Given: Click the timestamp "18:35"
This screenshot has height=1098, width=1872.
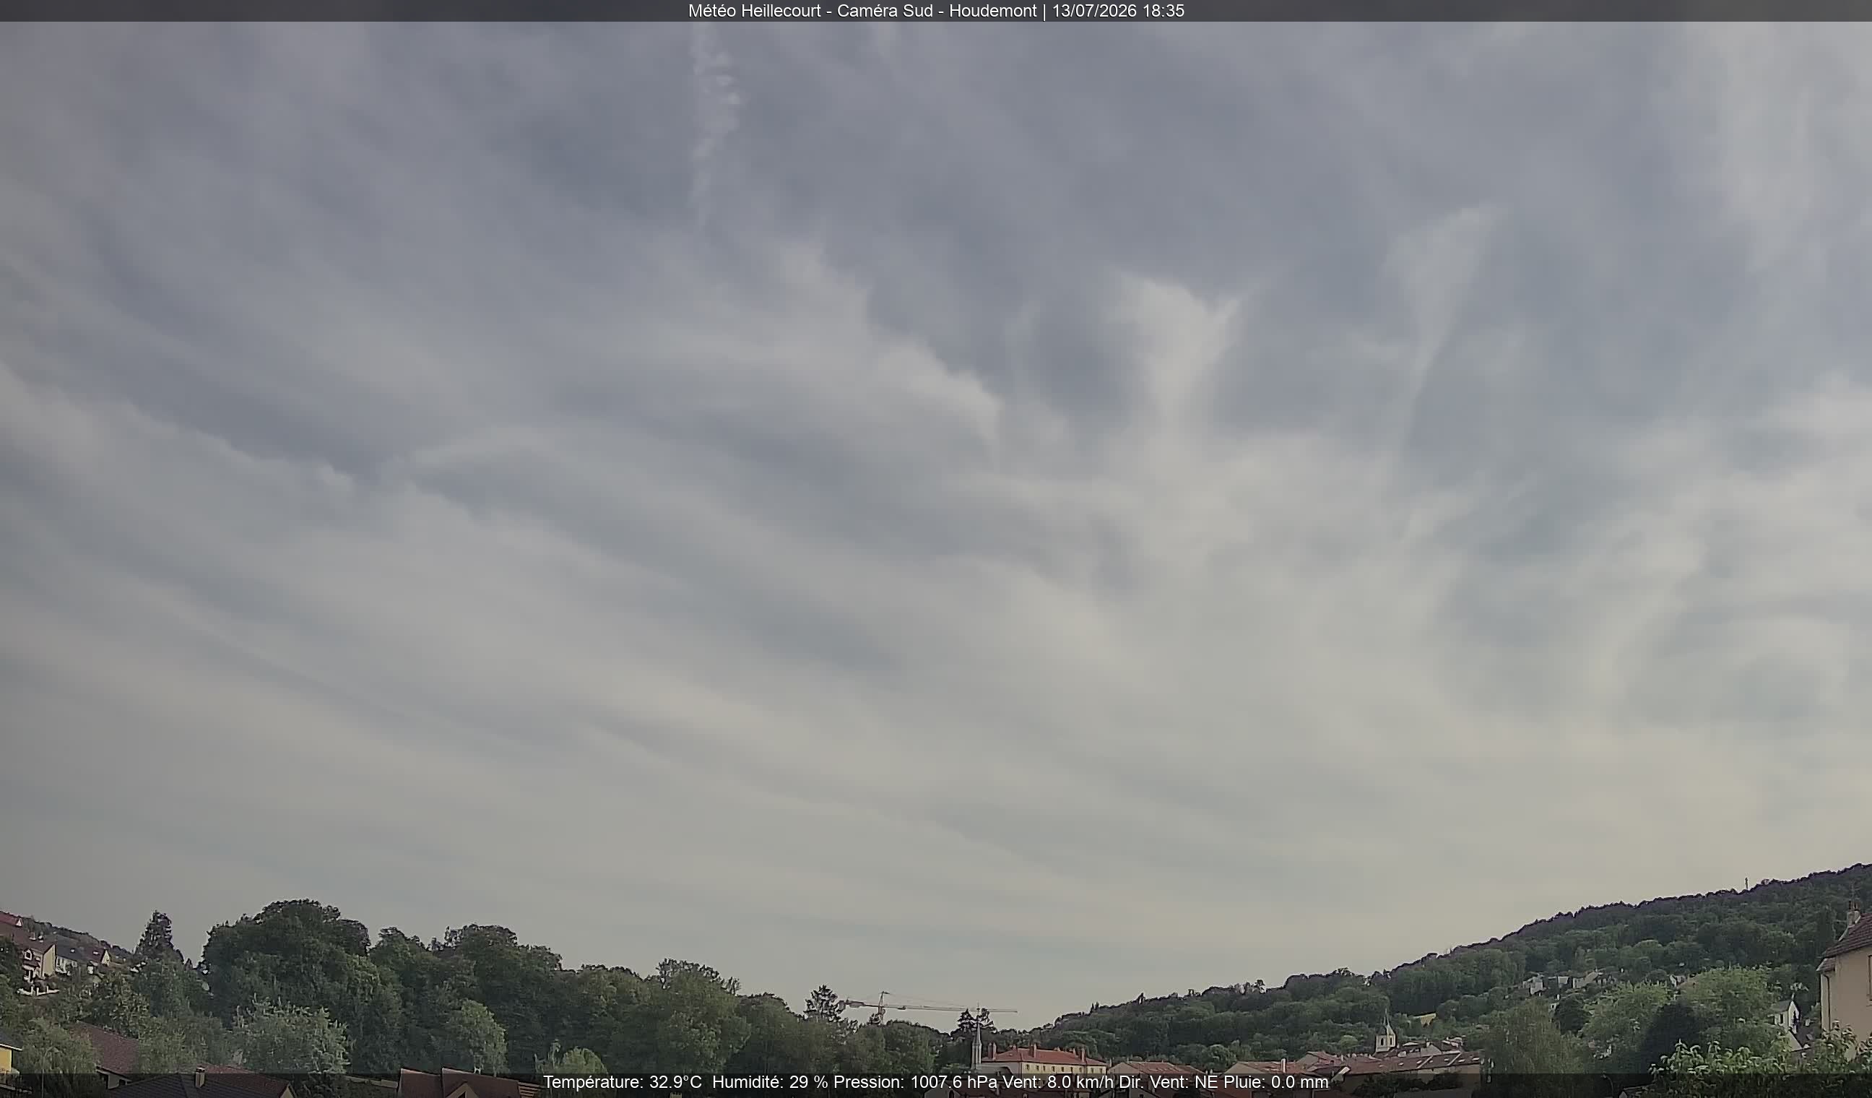Looking at the screenshot, I should [x=1163, y=11].
